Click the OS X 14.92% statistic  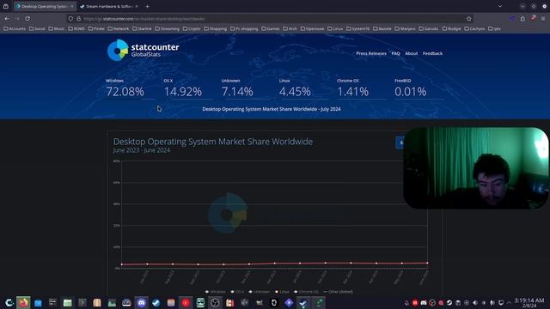coord(183,88)
